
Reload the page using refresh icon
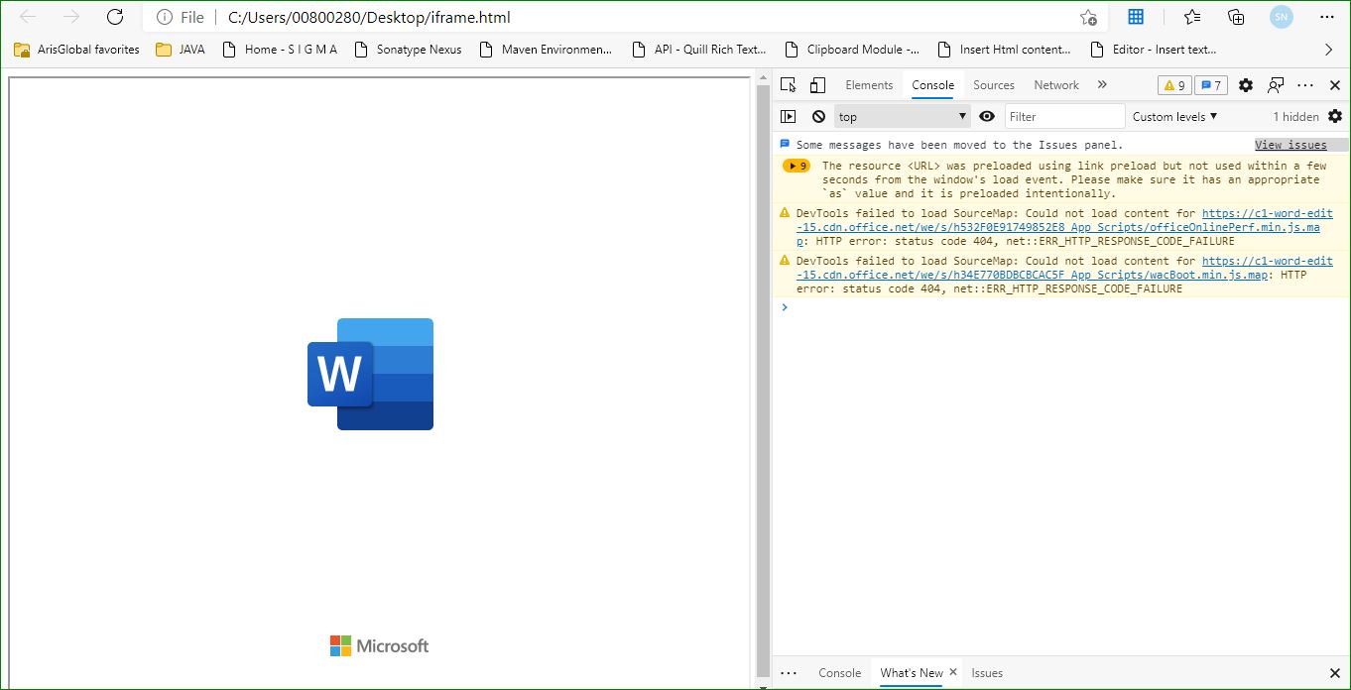coord(115,17)
